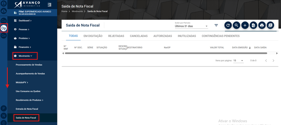281x125 pixels.
Task: Click the scrollbar left arrow
Action: [63, 53]
